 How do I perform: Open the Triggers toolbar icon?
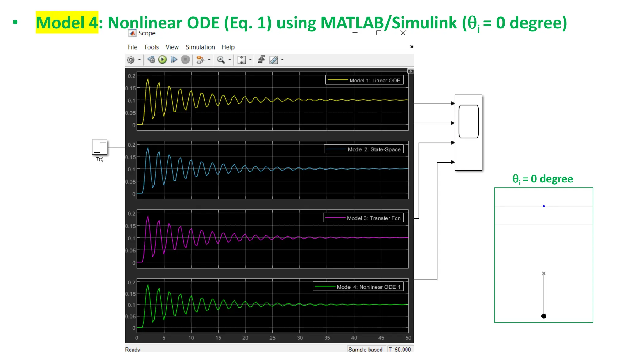(x=261, y=60)
